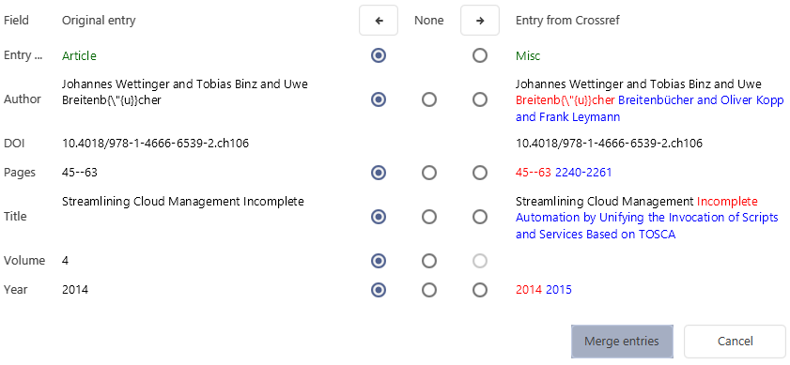Choose None for the Year field
Screen dimensions: 790x365
429,290
